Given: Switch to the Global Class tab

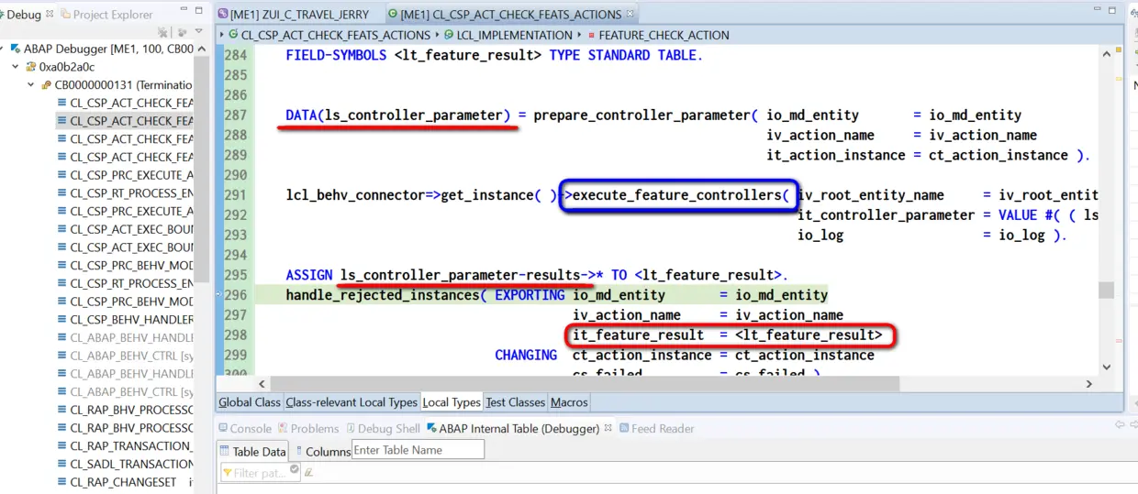Looking at the screenshot, I should (x=250, y=402).
